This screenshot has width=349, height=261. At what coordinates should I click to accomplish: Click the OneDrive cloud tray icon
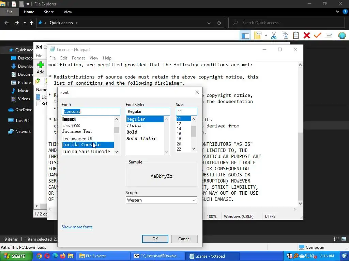click(302, 256)
